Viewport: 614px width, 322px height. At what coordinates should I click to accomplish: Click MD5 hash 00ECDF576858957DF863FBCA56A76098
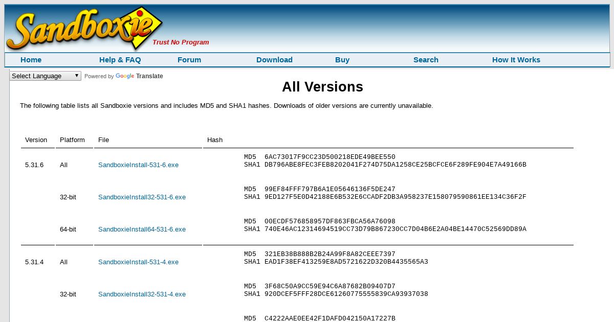coord(330,221)
